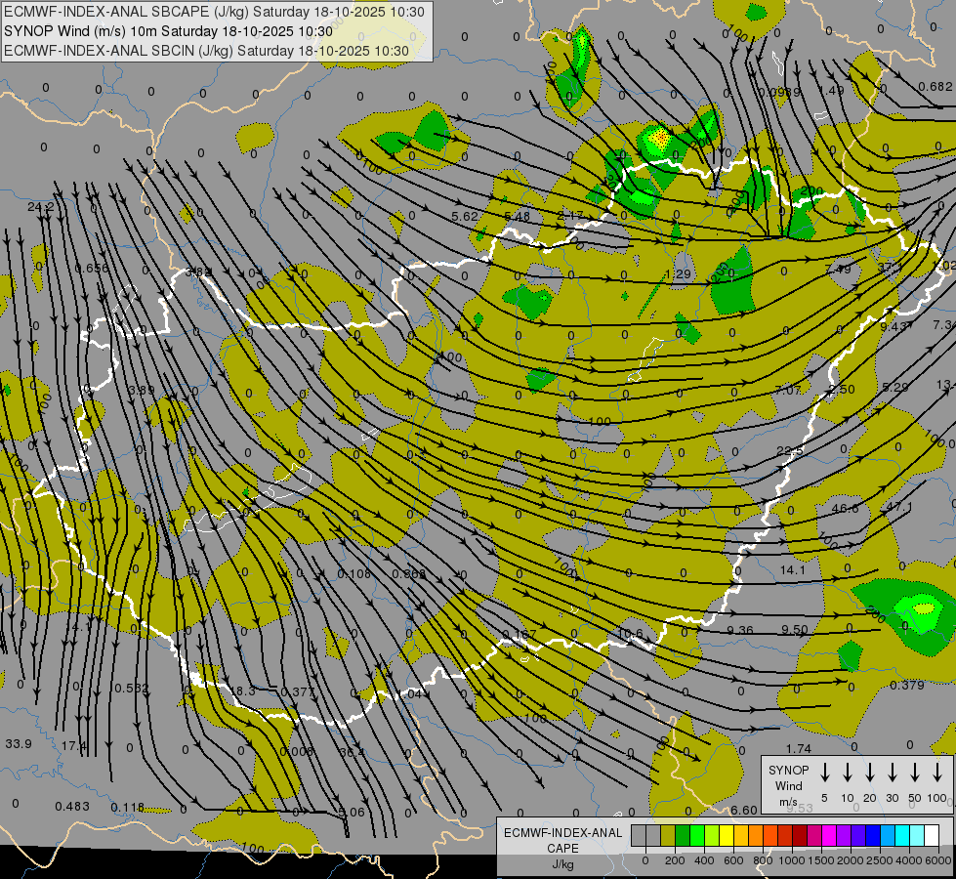The width and height of the screenshot is (956, 879).
Task: Click the 9.50 value on the map
Action: click(x=795, y=630)
